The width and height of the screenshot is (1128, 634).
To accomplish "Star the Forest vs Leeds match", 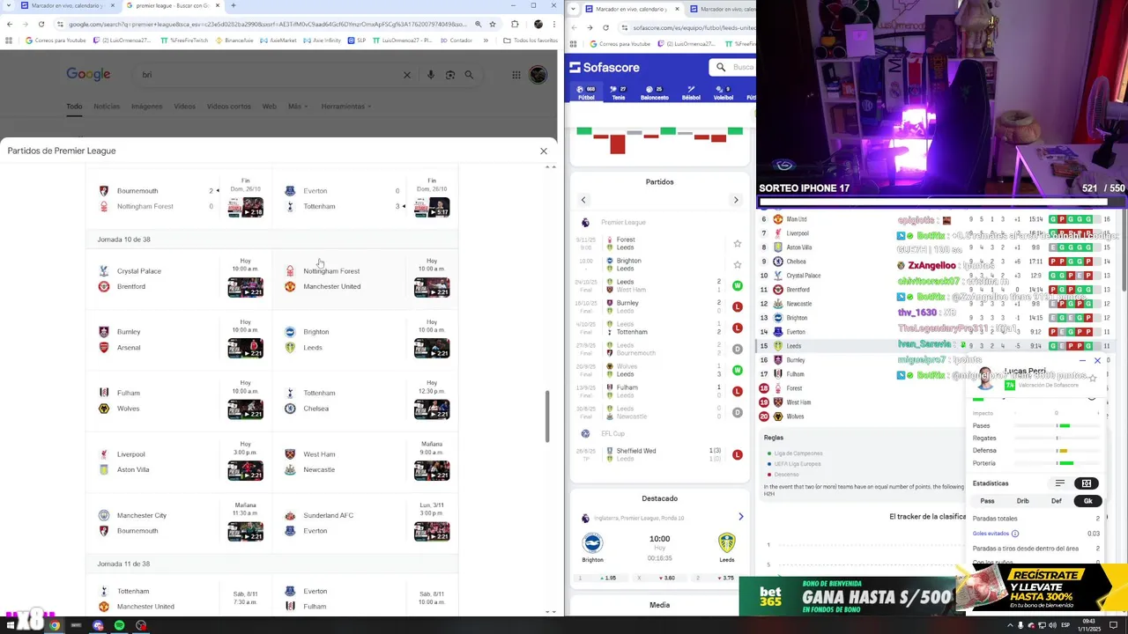I will [738, 244].
